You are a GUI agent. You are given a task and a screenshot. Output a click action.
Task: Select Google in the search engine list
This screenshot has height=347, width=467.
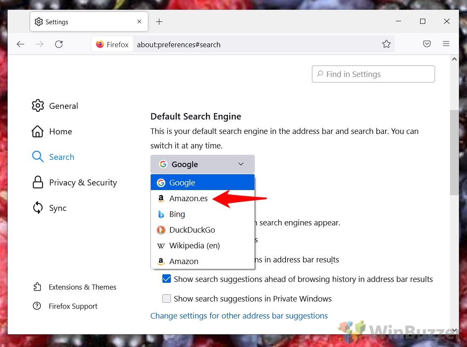[202, 182]
